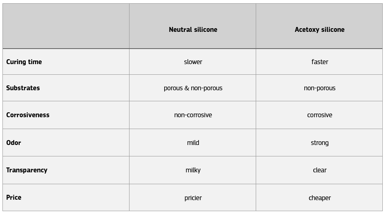
Task: Click the 'clear' transparency cell
Action: (319, 170)
